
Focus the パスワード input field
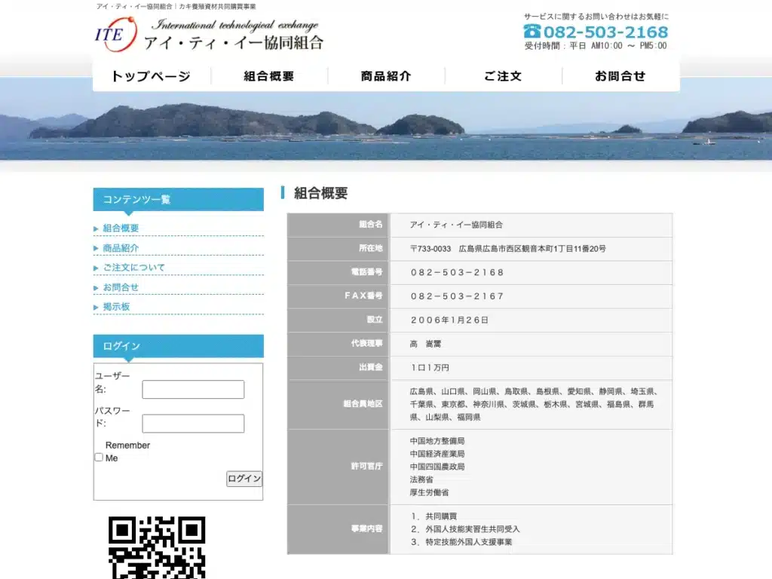coord(193,424)
